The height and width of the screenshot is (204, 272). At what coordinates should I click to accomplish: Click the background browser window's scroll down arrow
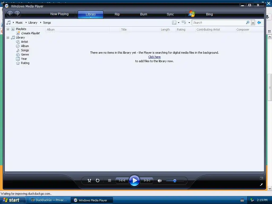pos(270,188)
